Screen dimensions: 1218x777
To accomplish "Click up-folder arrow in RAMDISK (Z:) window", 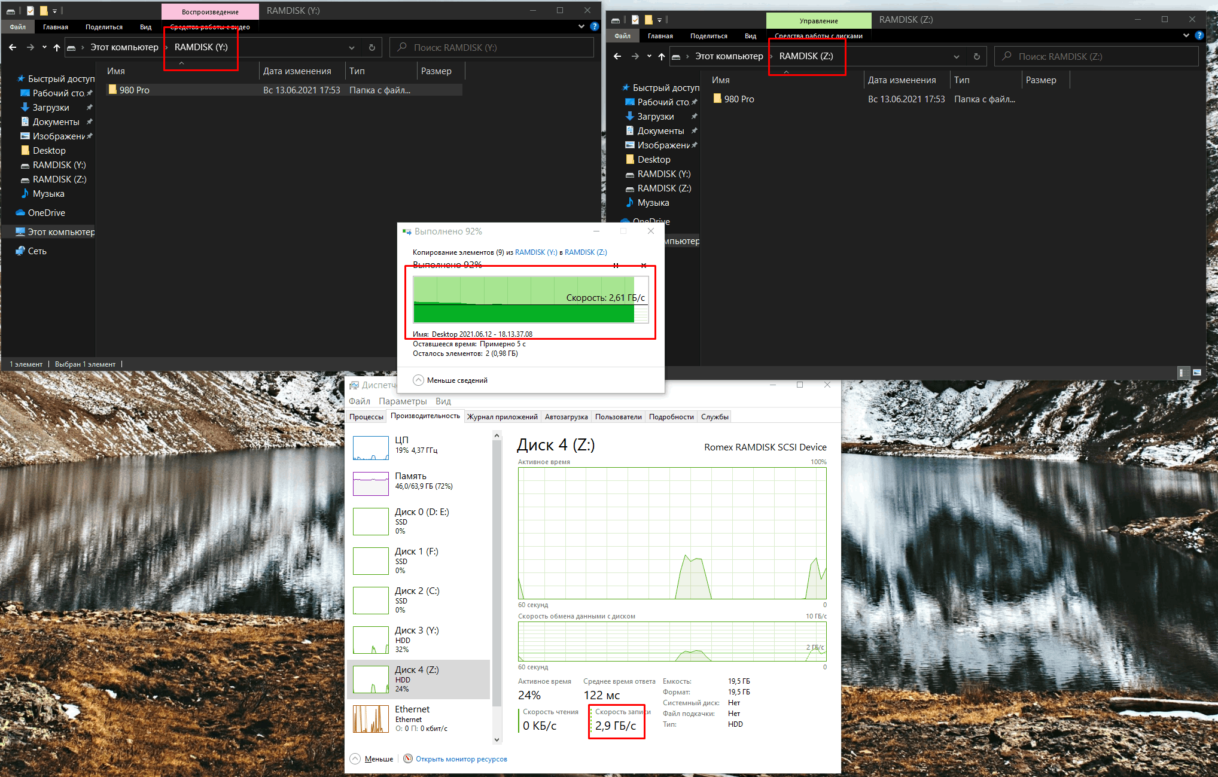I will [x=662, y=56].
